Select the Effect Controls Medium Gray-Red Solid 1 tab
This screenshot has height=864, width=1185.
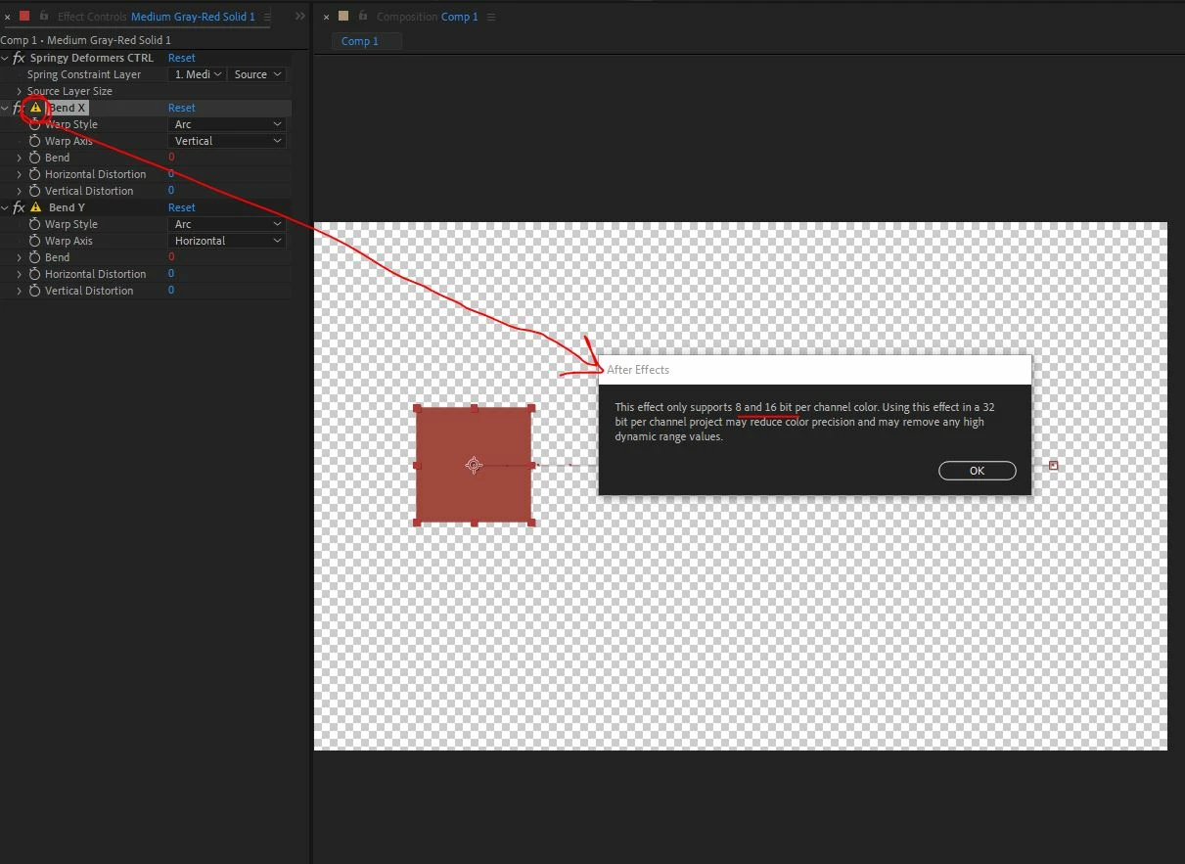[x=157, y=17]
